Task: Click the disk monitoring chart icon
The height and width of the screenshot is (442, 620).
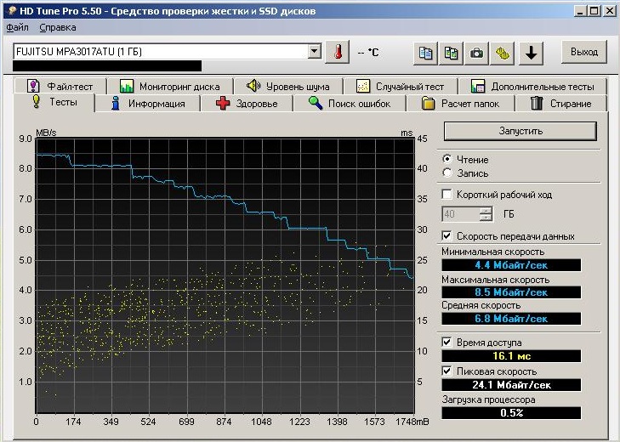Action: point(127,86)
